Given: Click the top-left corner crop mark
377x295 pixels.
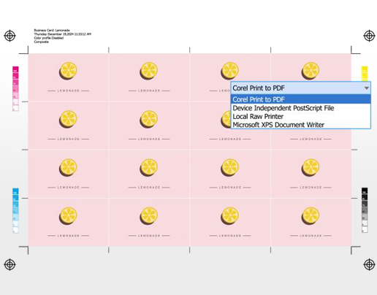Looking at the screenshot, I should point(24,50).
